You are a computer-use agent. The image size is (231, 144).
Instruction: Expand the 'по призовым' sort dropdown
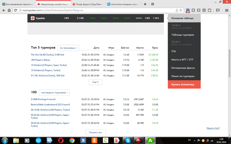pos(69,48)
